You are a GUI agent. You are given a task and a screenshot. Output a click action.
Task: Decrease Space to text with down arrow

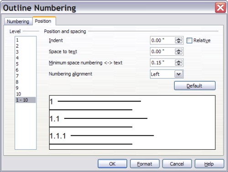coord(179,53)
